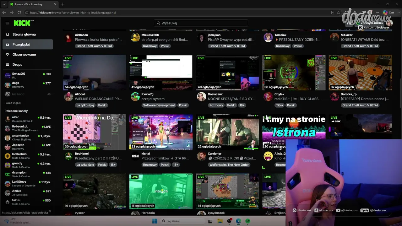Open the kichal stream thumbnail with 23 viewers
Image resolution: width=402 pixels, height=226 pixels.
(x=161, y=132)
